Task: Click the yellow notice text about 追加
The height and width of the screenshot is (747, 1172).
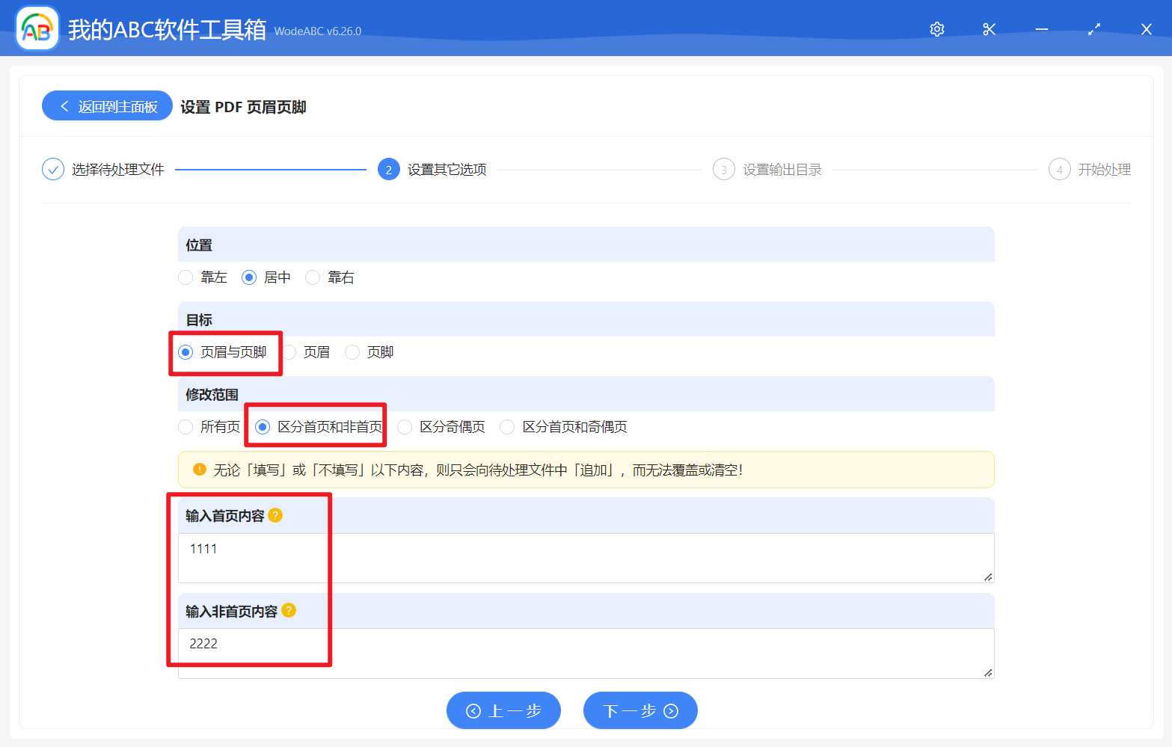Action: [x=478, y=470]
